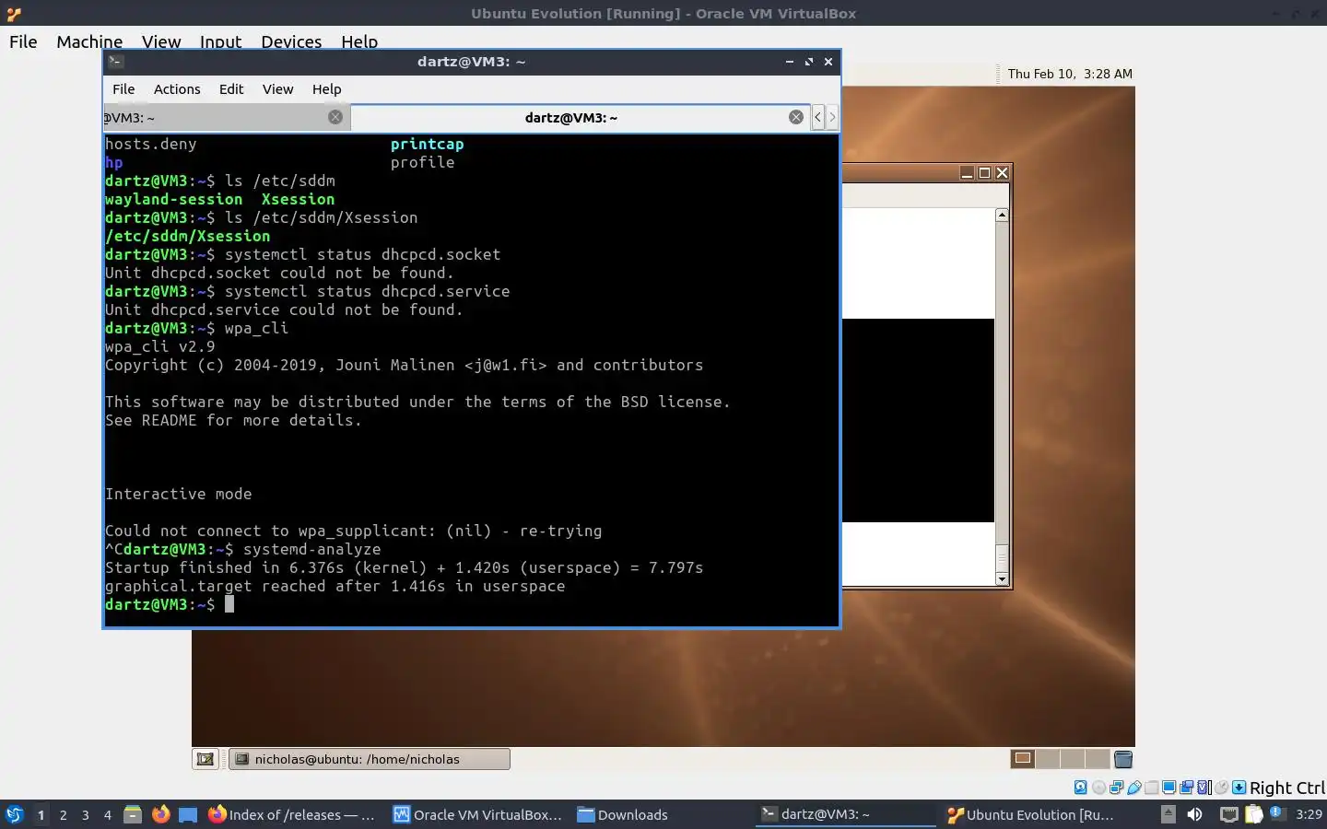Viewport: 1327px width, 829px height.
Task: Click the VirtualBox mouse integration indicator
Action: tap(1221, 788)
